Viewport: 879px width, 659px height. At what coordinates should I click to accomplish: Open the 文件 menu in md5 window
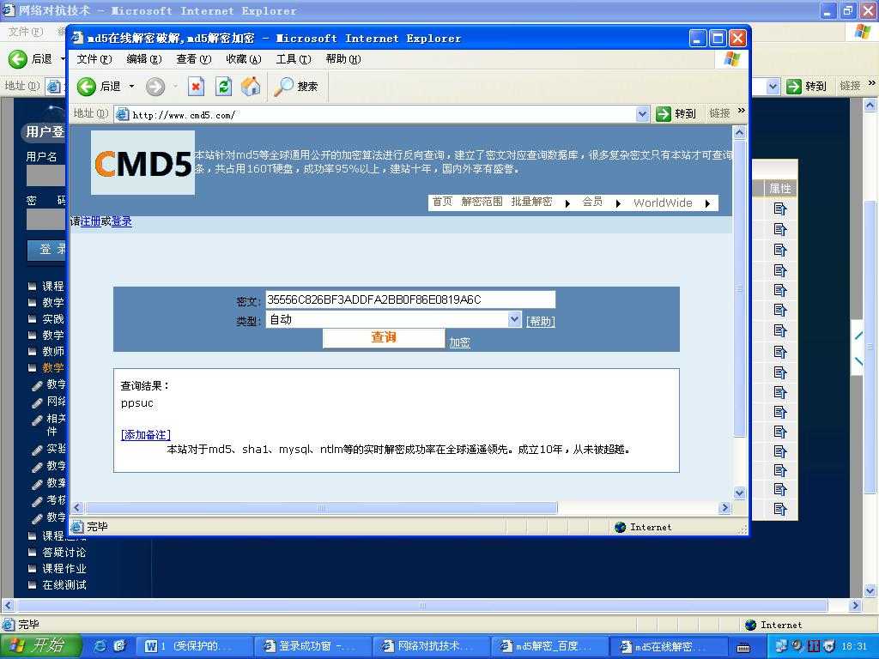coord(94,59)
